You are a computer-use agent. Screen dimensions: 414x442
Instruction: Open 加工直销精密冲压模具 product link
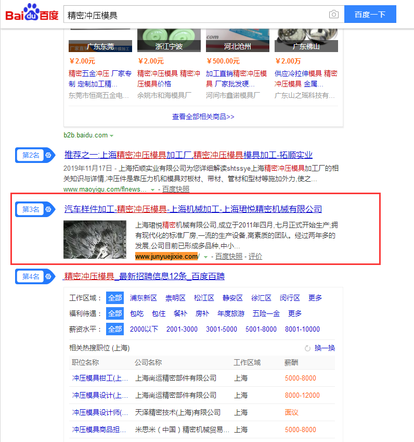(236, 79)
